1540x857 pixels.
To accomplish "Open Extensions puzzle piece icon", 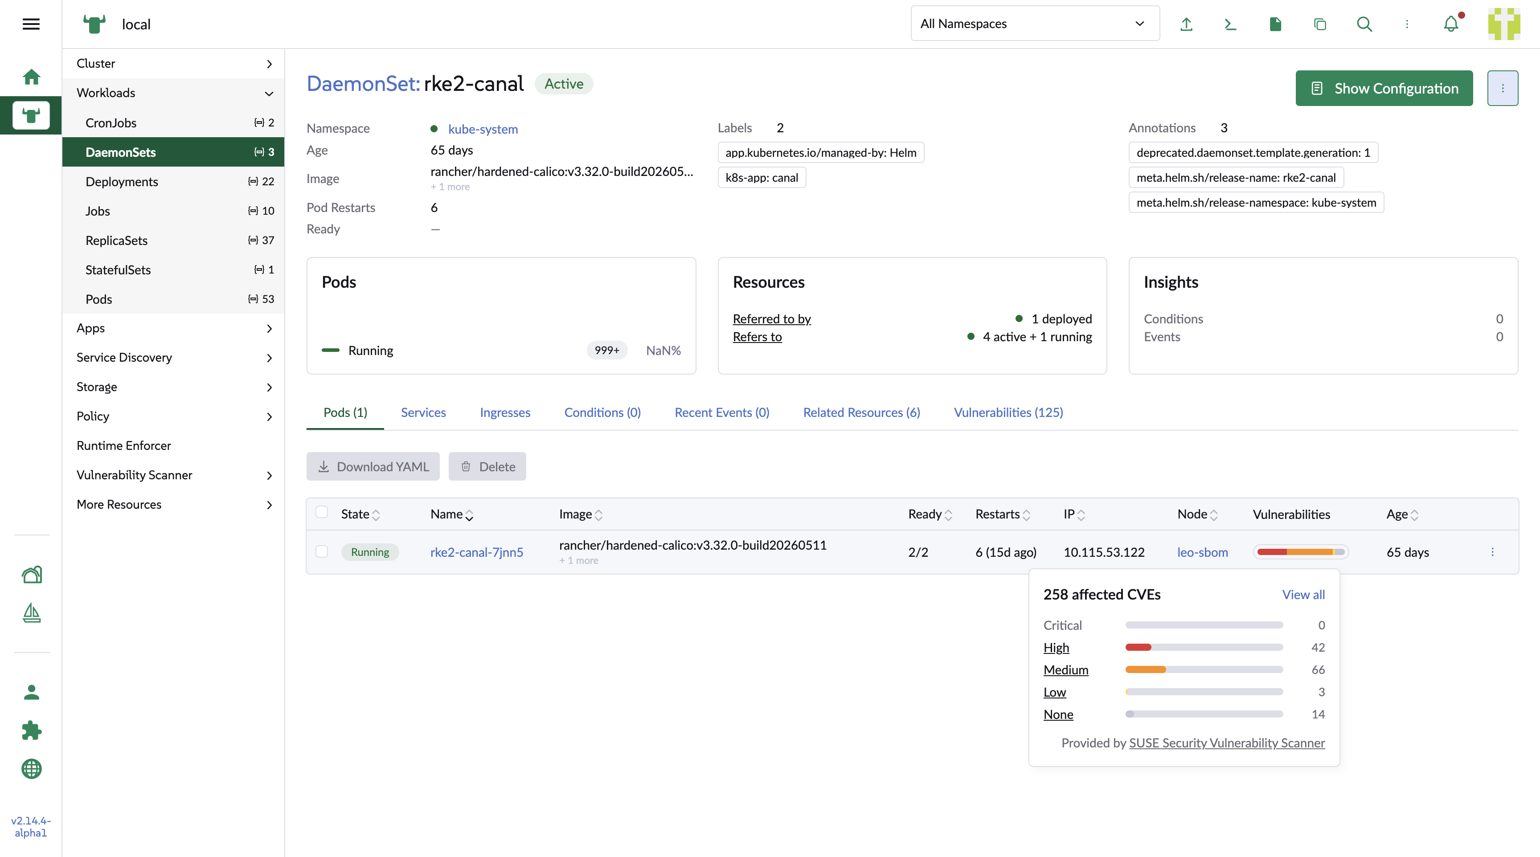I will pyautogui.click(x=31, y=730).
